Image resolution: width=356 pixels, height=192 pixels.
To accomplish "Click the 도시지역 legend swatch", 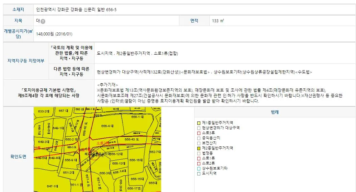I will click(x=199, y=174).
